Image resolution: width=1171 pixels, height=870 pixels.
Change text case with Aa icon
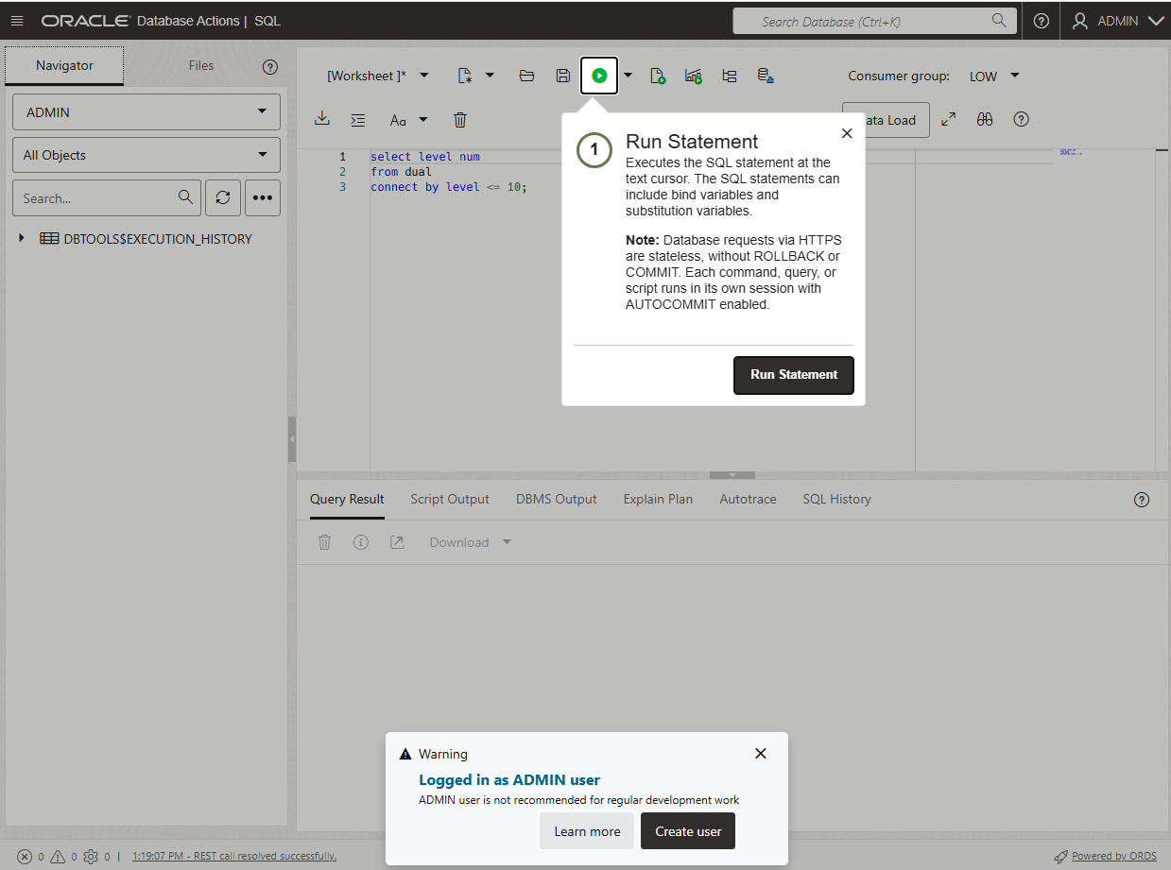click(x=398, y=120)
